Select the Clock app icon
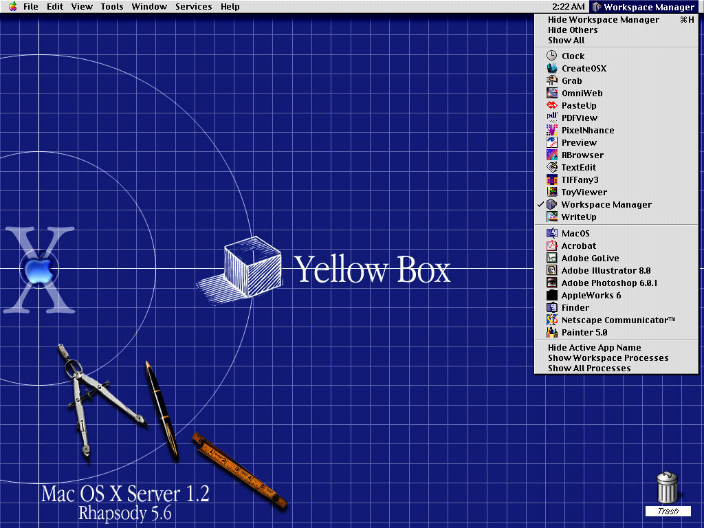 pyautogui.click(x=551, y=56)
